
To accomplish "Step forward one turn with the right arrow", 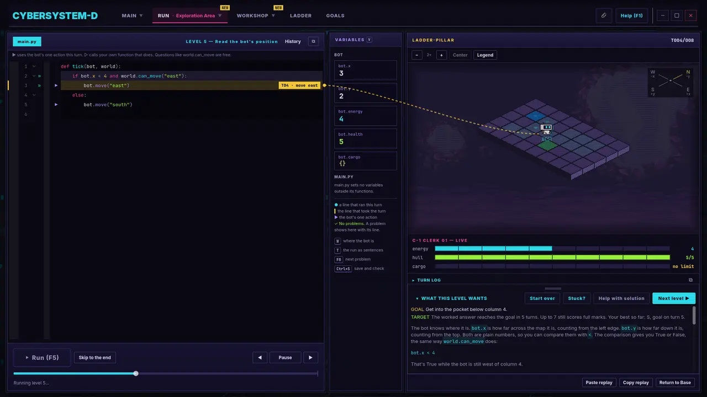I will tap(310, 357).
